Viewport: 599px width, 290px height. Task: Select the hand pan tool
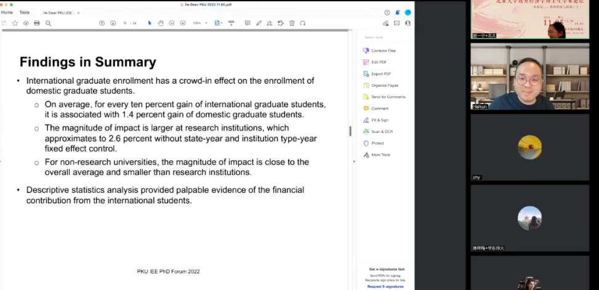[161, 23]
